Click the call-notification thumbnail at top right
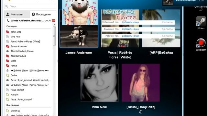 (x=168, y=2)
